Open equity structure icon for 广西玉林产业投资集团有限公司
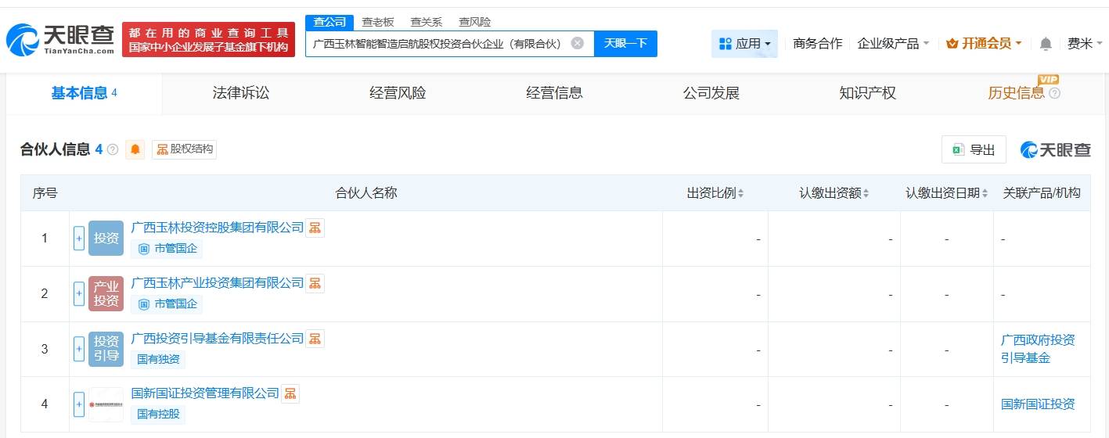Viewport: 1109px width, 438px height. (315, 283)
